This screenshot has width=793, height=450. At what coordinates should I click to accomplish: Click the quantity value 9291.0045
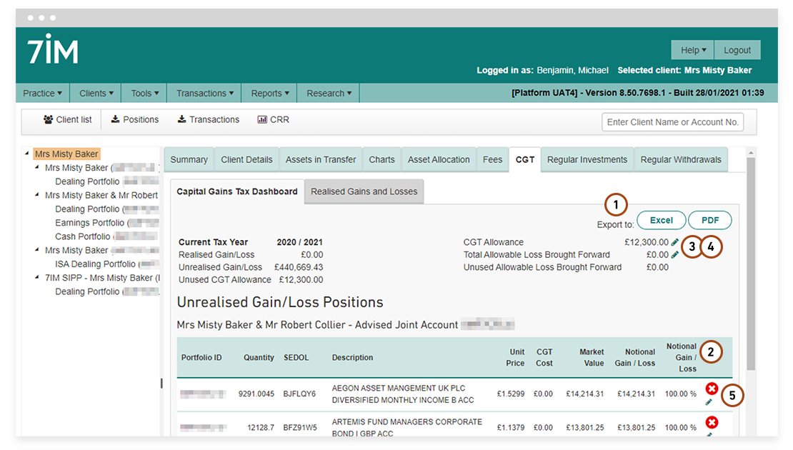coord(256,394)
